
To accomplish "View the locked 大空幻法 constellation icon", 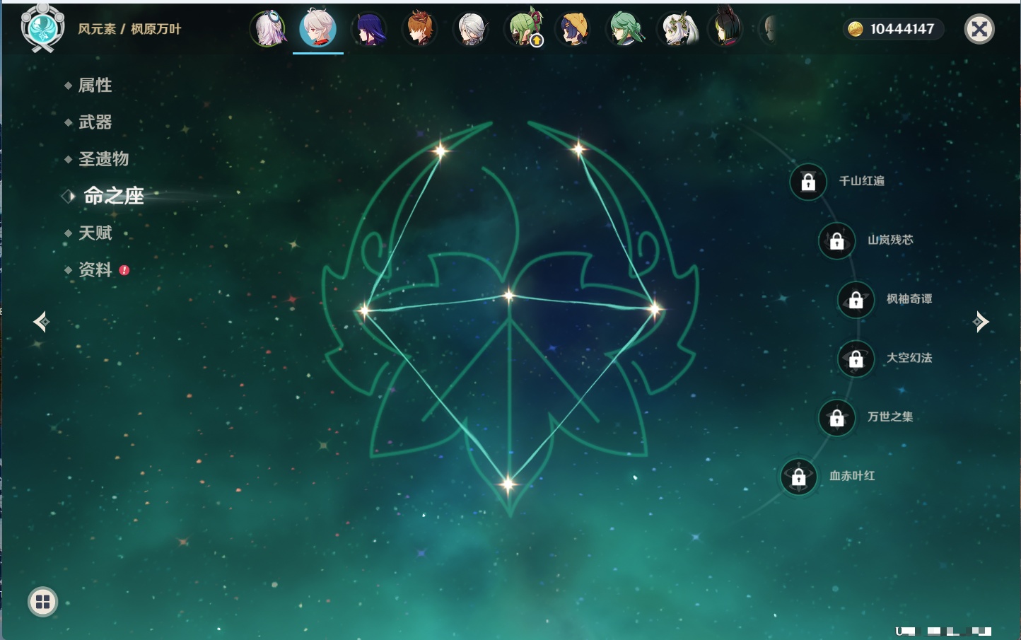I will (x=856, y=359).
